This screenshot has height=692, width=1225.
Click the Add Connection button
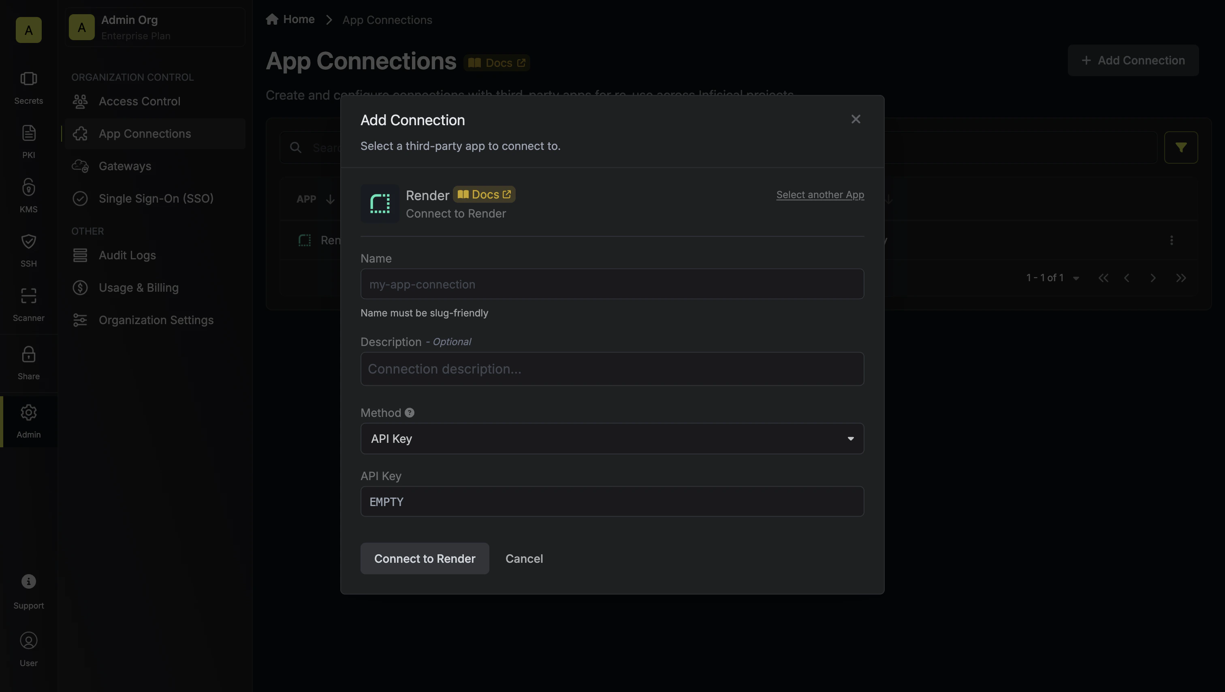[1133, 60]
